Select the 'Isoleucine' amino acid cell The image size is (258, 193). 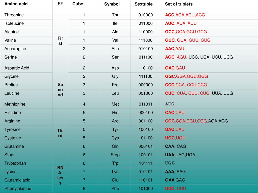(x=14, y=23)
